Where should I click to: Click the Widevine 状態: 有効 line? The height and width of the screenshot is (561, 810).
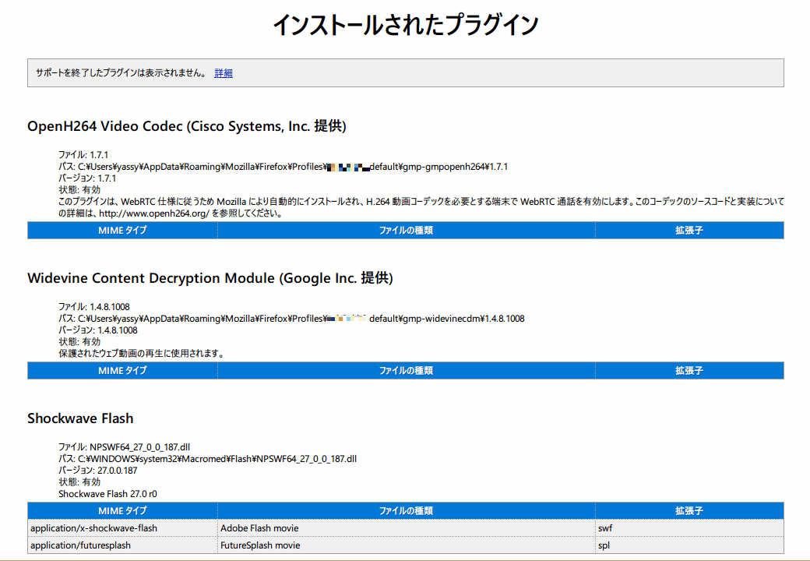pos(79,341)
